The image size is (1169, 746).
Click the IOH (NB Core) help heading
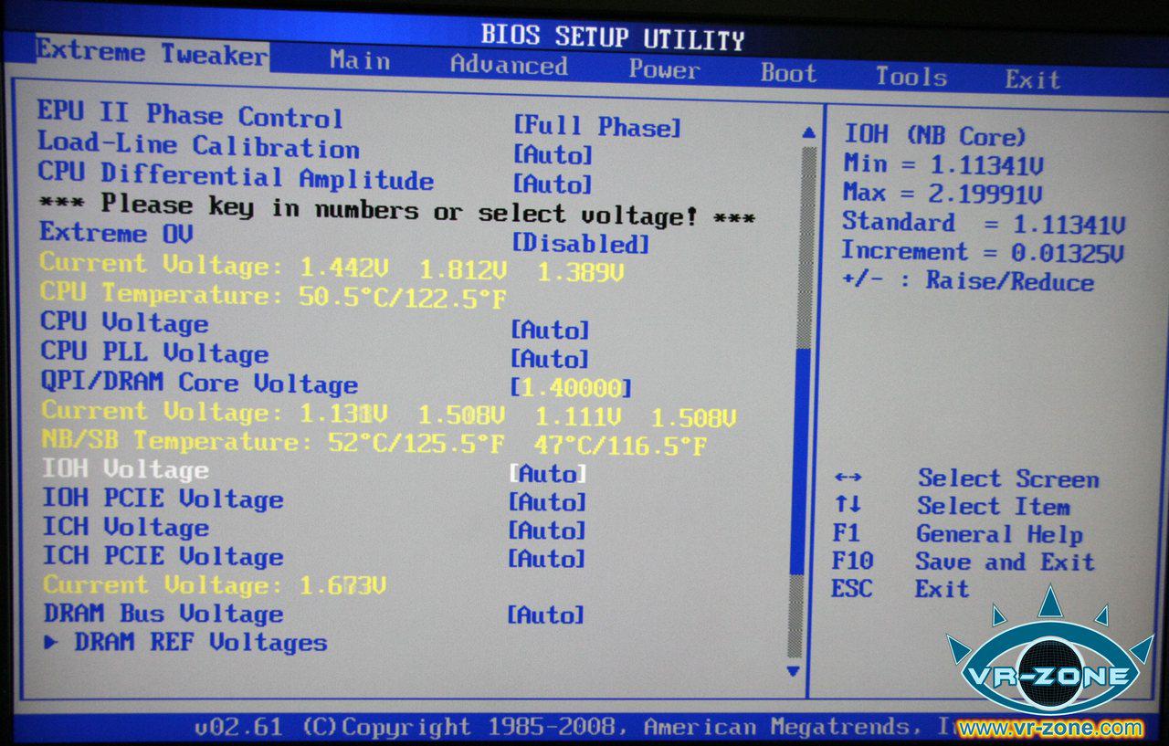tap(935, 136)
